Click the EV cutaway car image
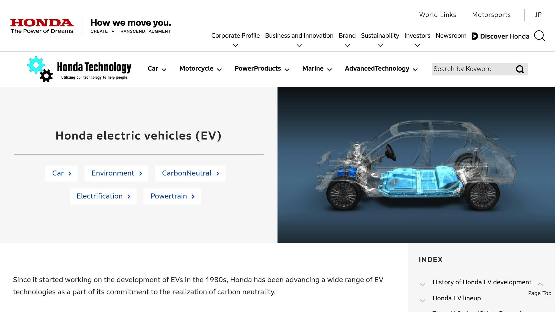This screenshot has height=312, width=555. [416, 165]
